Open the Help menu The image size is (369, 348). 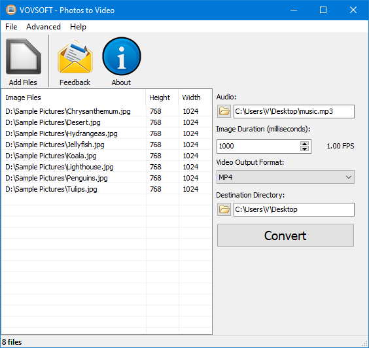pos(78,27)
